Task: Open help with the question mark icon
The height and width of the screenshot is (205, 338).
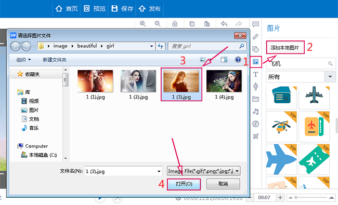Action: 238,59
